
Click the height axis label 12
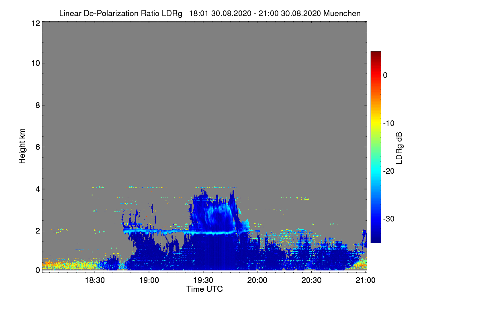point(35,24)
